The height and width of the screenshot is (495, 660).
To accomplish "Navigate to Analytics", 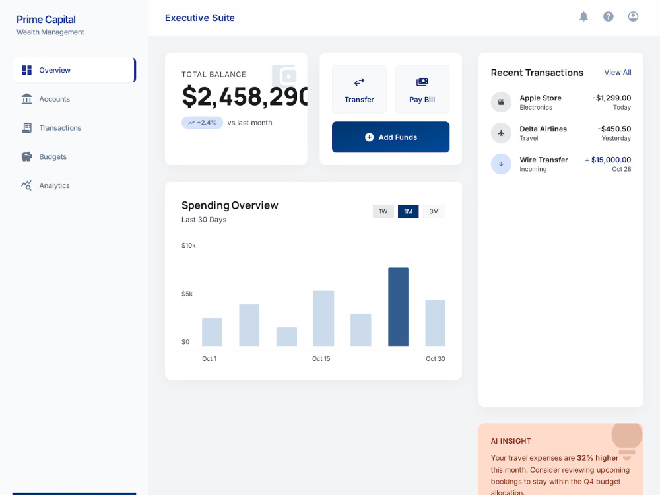I will pos(74,185).
